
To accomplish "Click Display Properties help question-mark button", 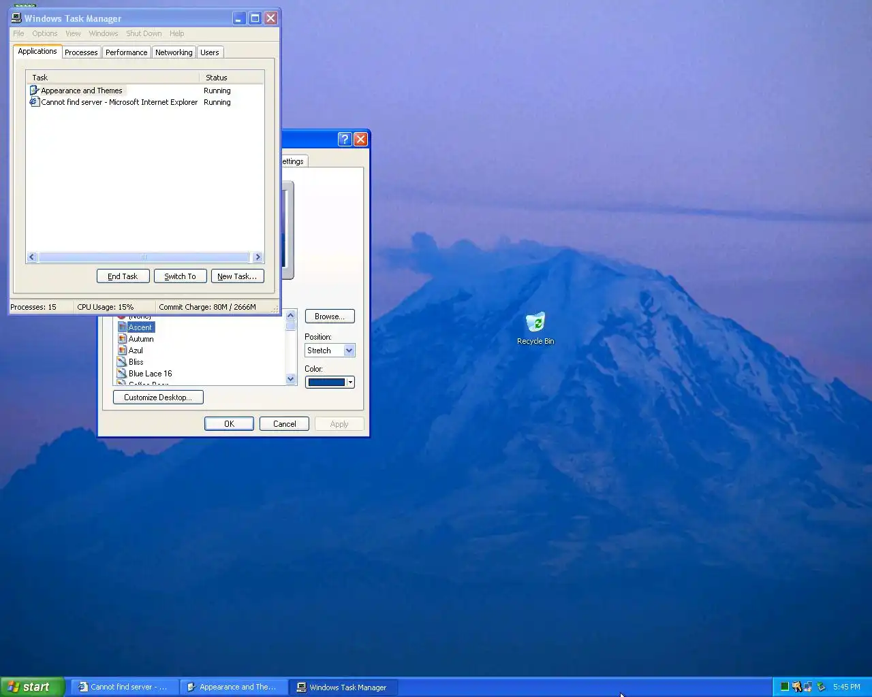I will 345,140.
